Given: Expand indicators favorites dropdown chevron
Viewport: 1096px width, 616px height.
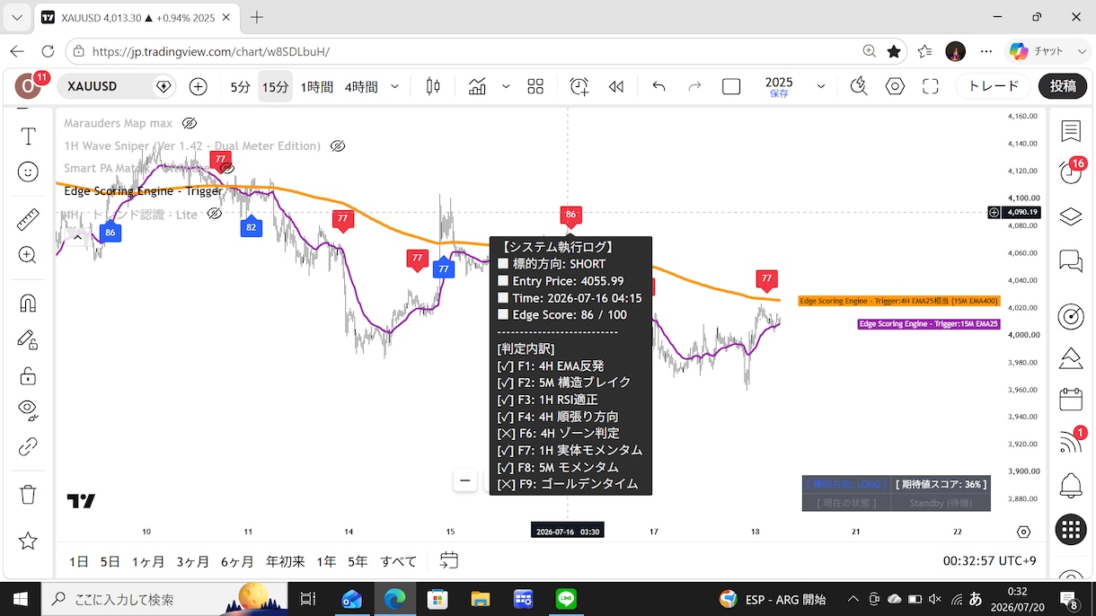Looking at the screenshot, I should pyautogui.click(x=506, y=87).
